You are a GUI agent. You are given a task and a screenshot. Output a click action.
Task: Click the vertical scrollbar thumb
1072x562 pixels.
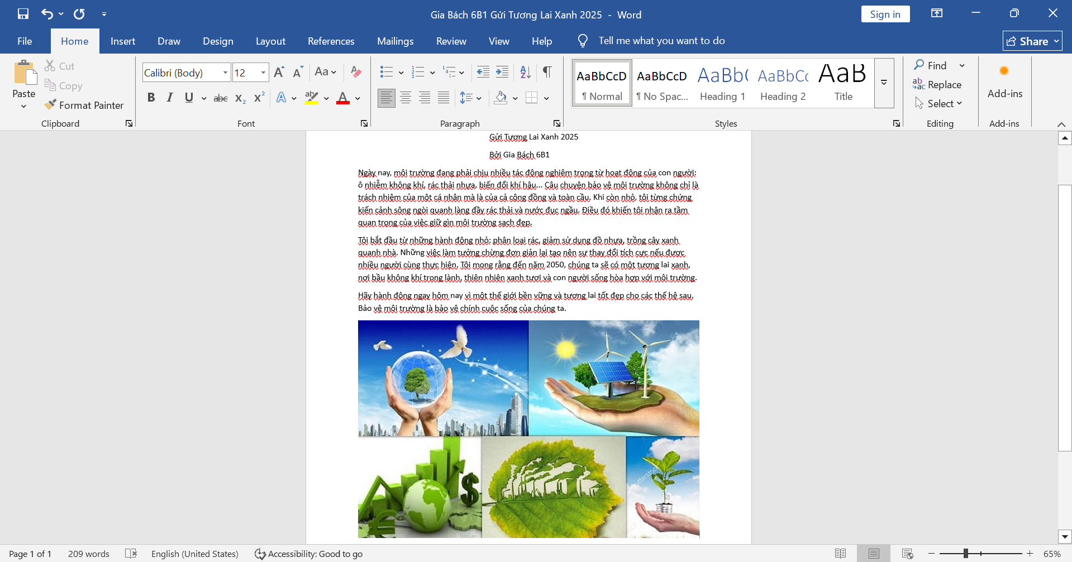pyautogui.click(x=1065, y=318)
